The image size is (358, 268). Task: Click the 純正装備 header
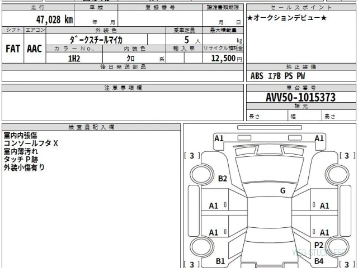[301, 67]
